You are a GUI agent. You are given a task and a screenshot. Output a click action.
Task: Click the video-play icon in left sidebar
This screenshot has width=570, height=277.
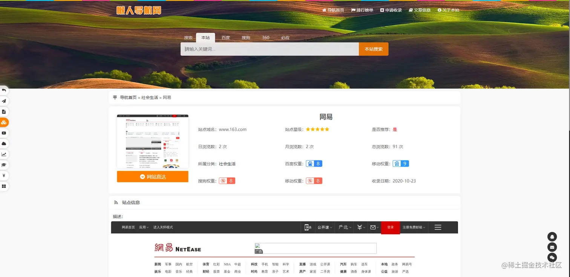point(4,133)
